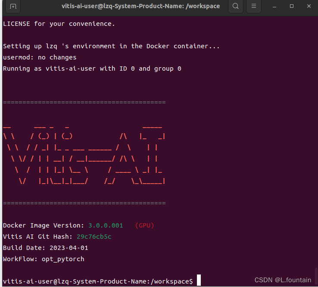Click the 'Running as vitis-ai-user' line
The image size is (318, 287).
92,69
